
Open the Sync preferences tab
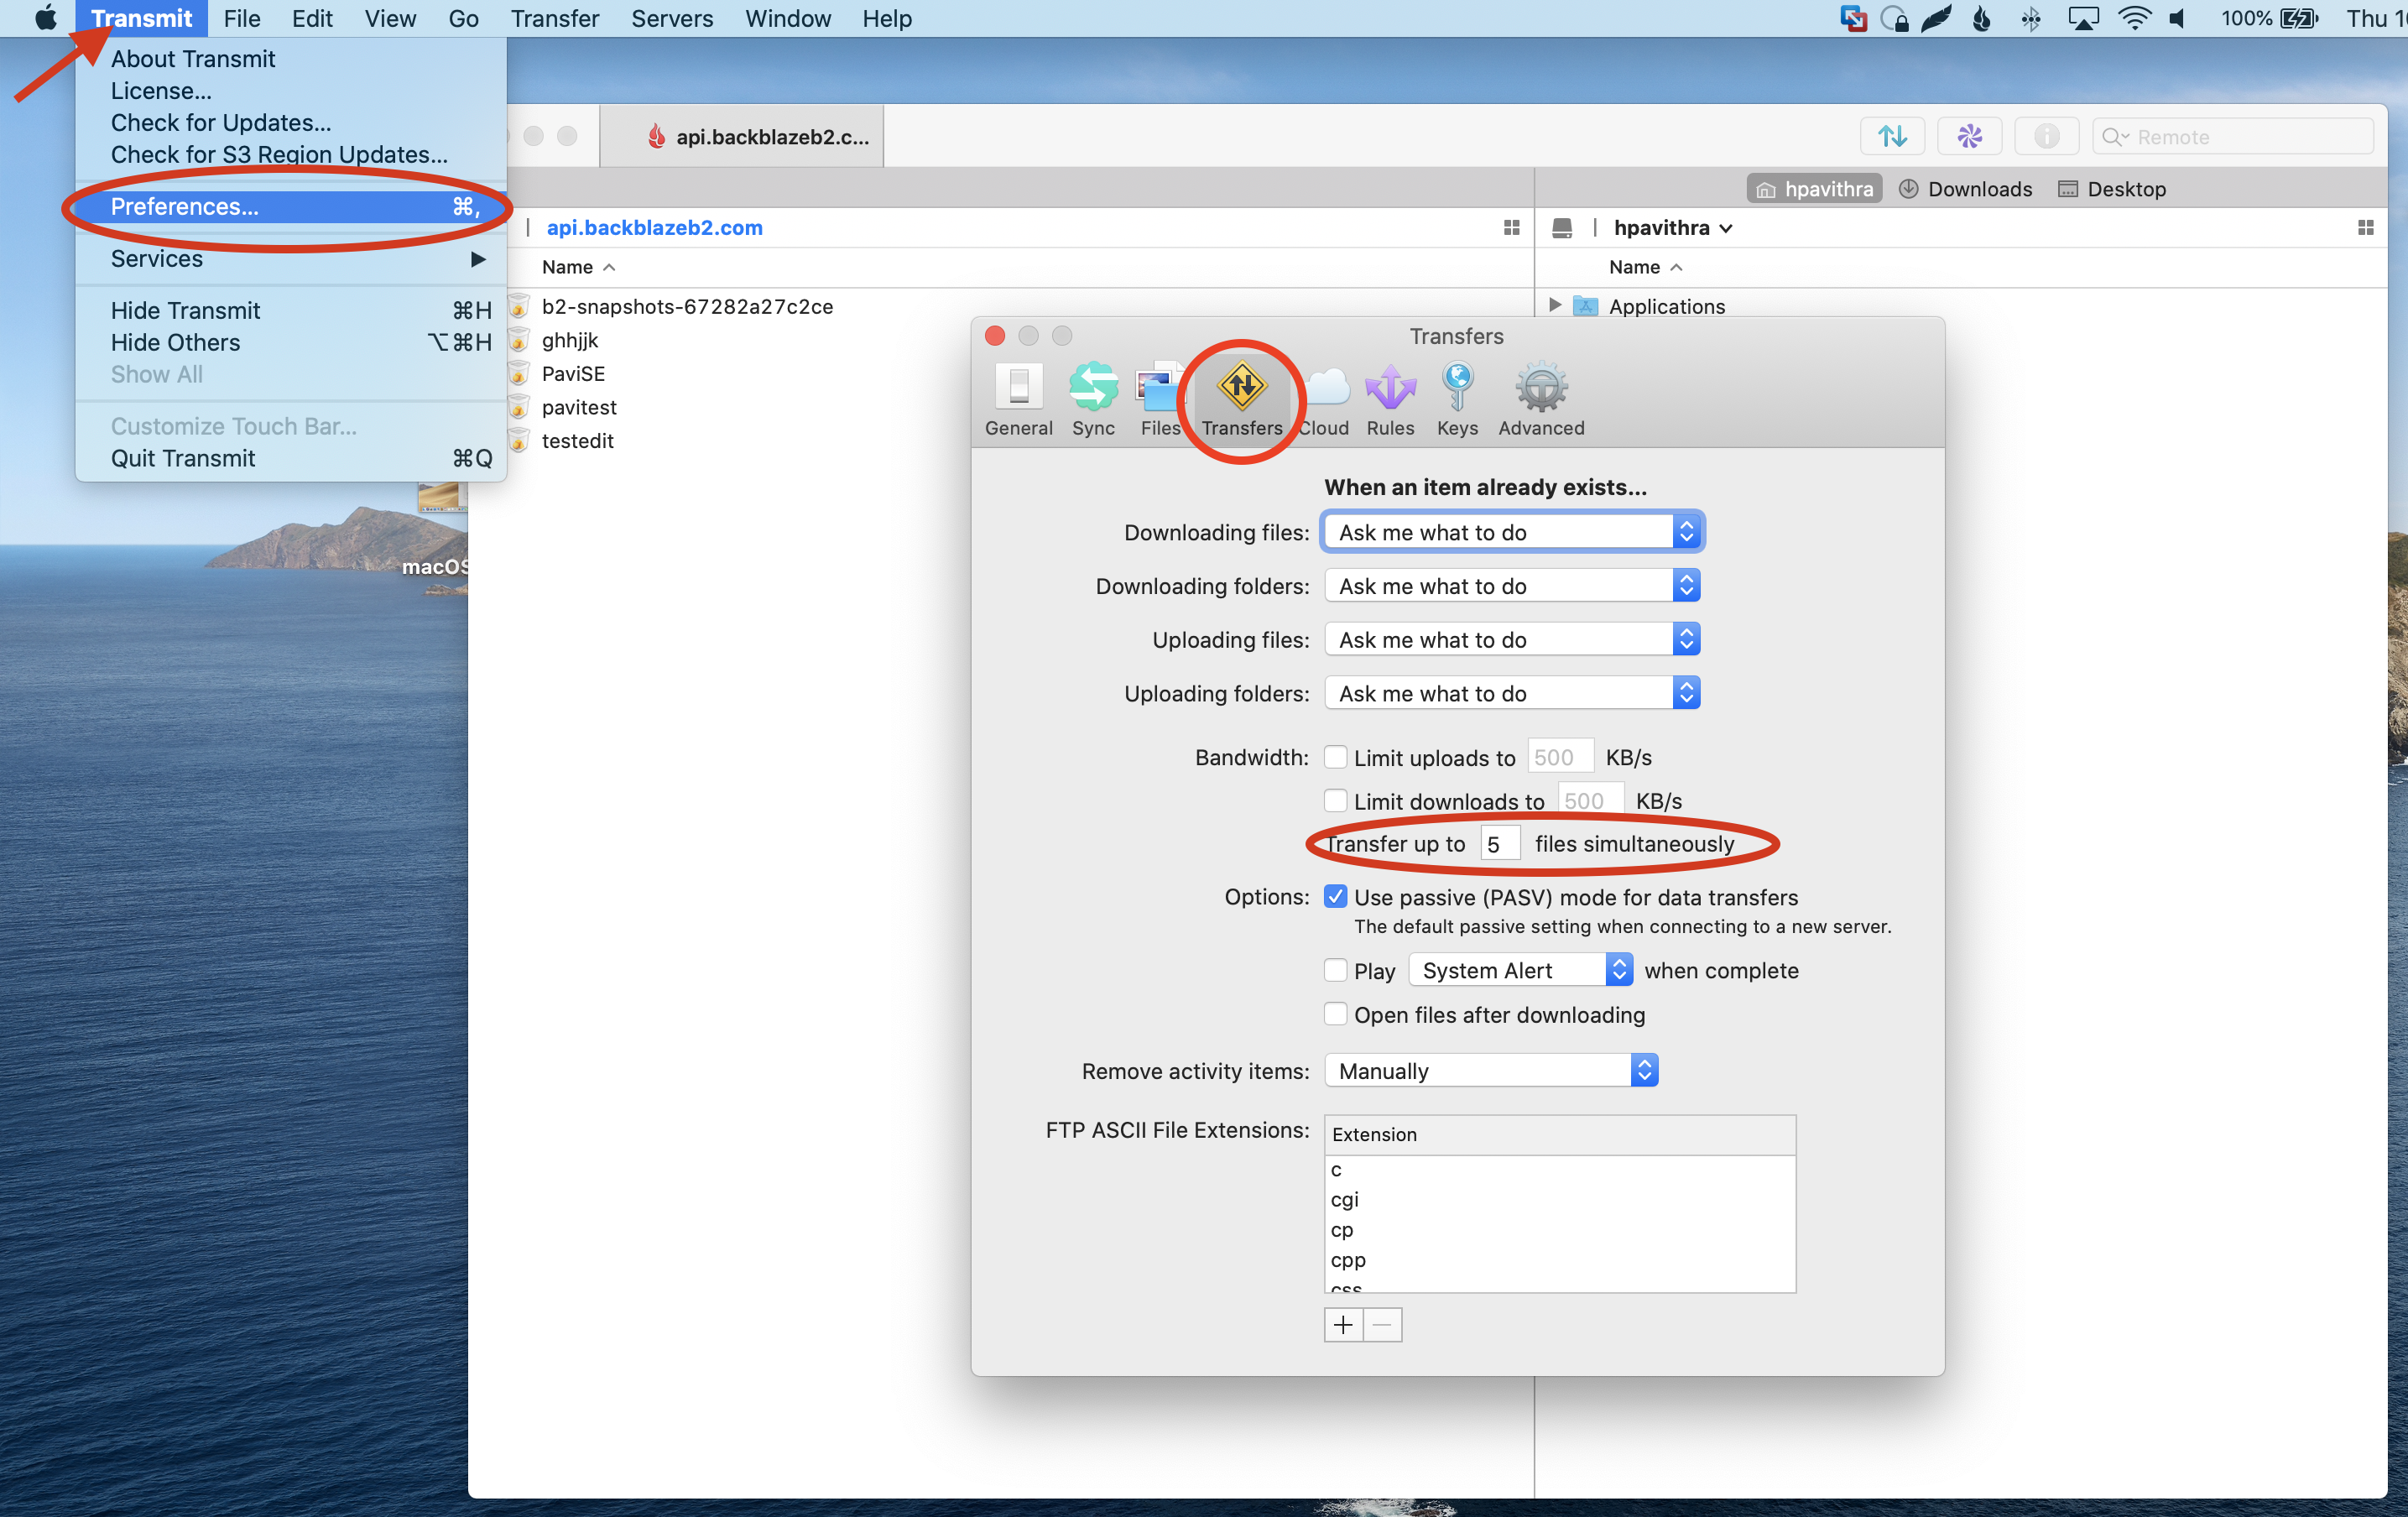pos(1093,399)
